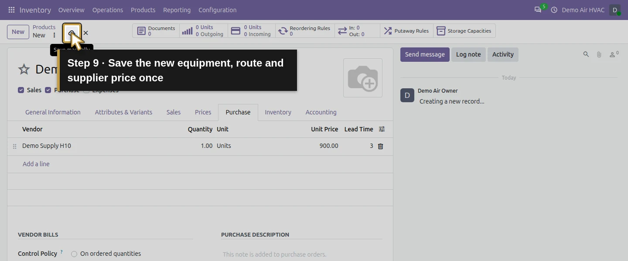Switch to Attributes & Variants tab
Viewport: 628px width, 261px height.
[x=123, y=112]
